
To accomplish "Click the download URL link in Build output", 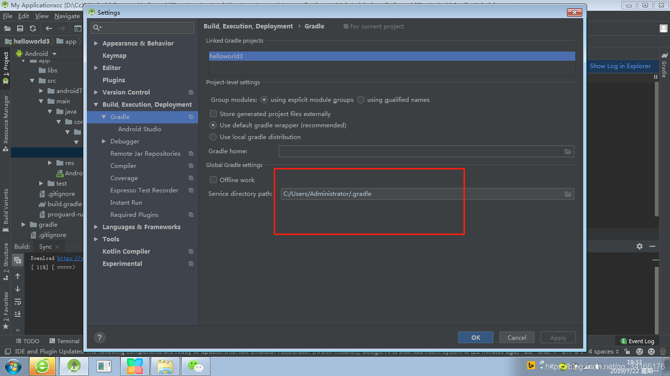I will [x=70, y=258].
